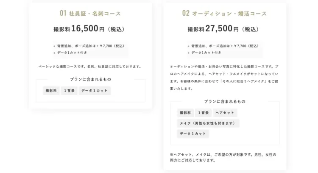Screen dimensions: 318x173
Task: Click the 02 オーディション・婚活コース heading
Action: [224, 14]
